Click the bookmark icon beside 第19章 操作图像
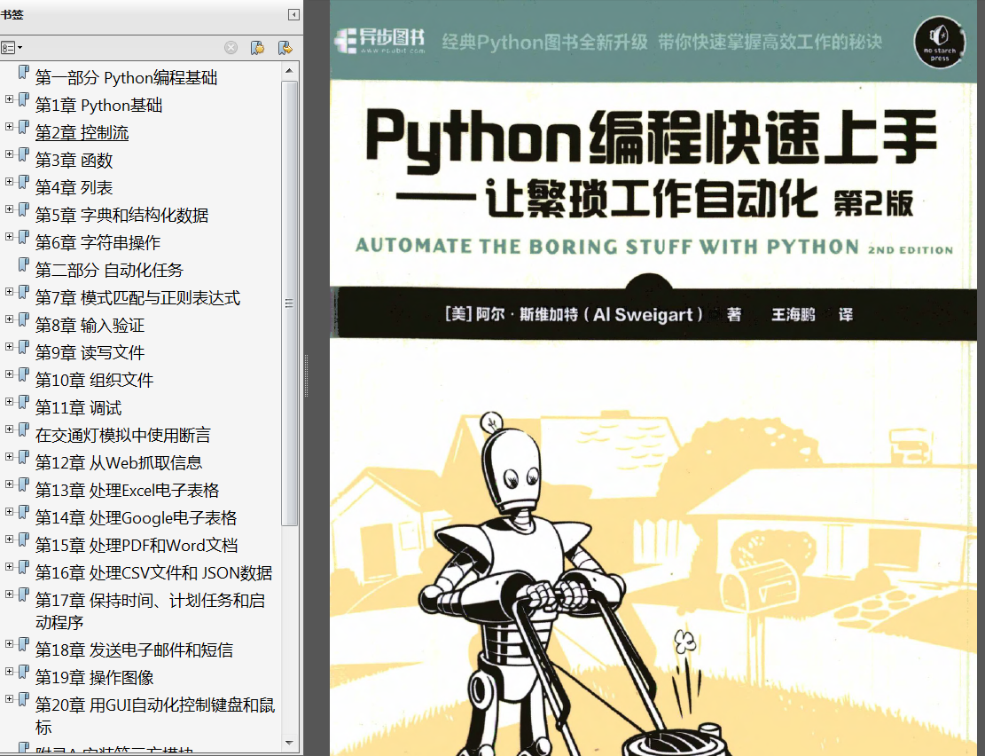This screenshot has height=756, width=985. click(x=23, y=673)
